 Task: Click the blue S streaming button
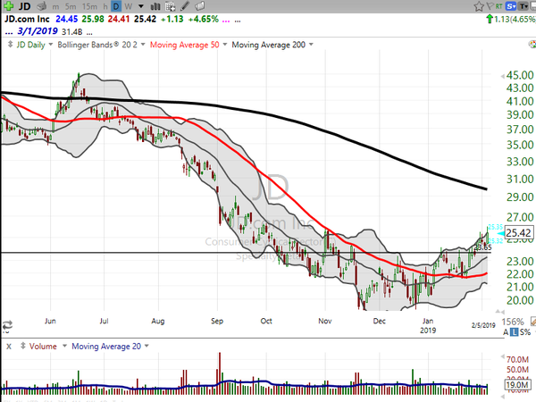tap(511, 6)
